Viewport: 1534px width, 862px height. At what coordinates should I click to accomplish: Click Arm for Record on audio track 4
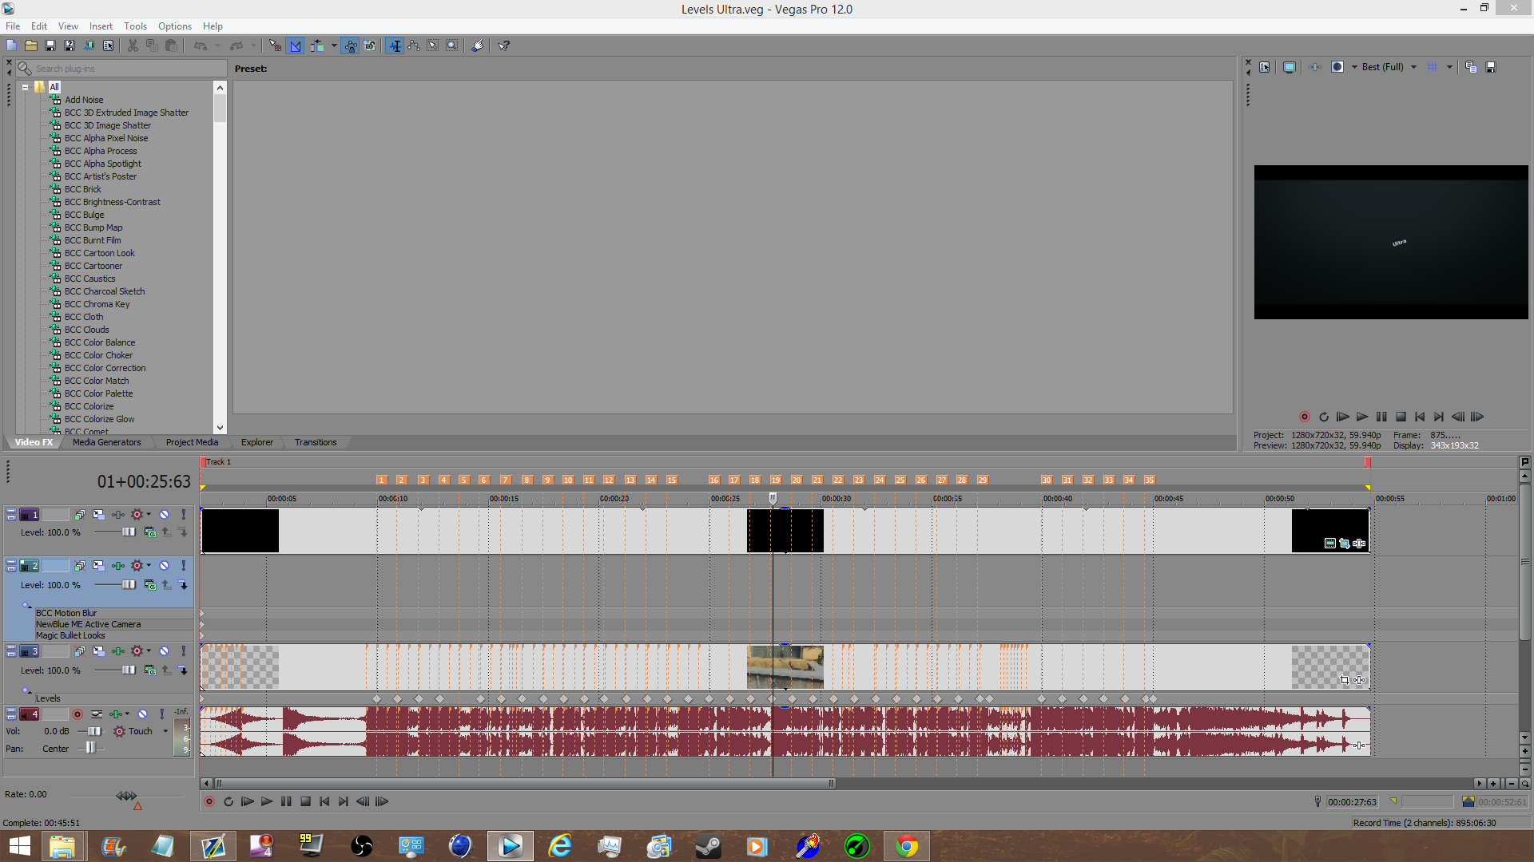(x=77, y=714)
